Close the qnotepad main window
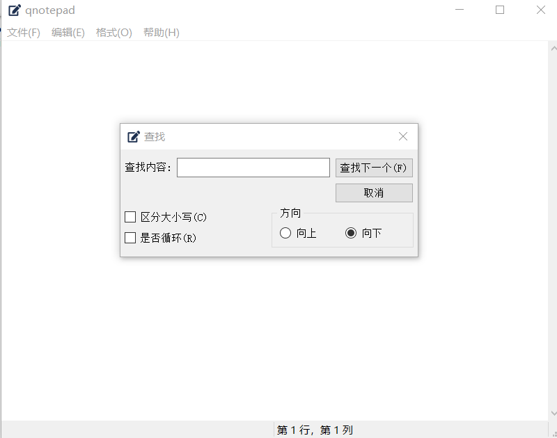The width and height of the screenshot is (557, 438). pyautogui.click(x=540, y=10)
